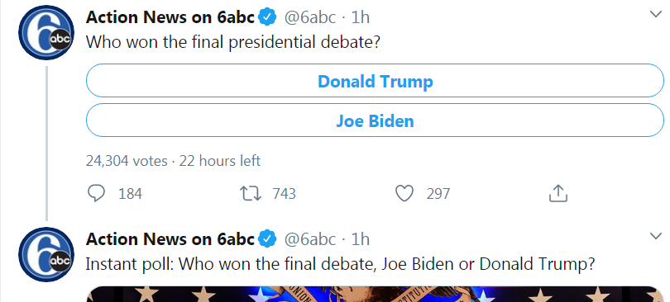
Task: Click the reply icon on poll tweet
Action: click(96, 193)
